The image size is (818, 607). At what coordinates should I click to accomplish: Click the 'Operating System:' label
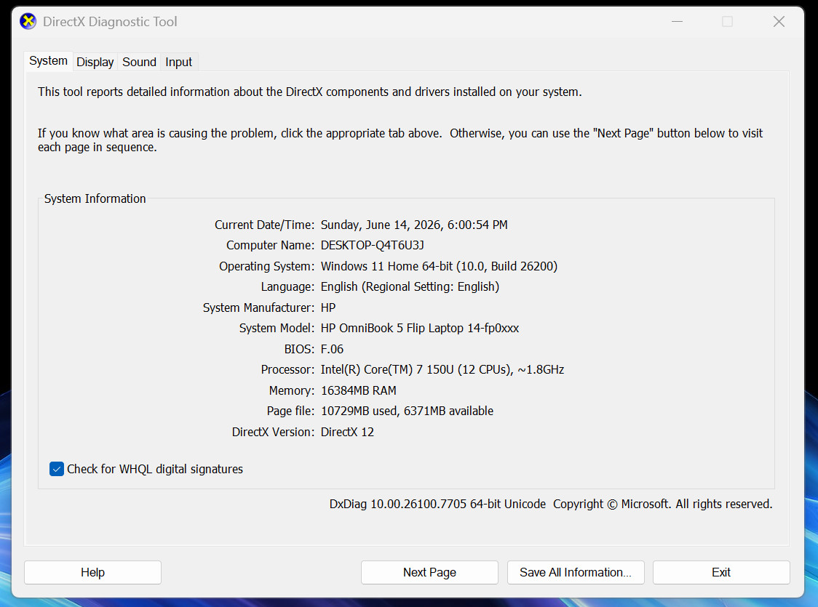(x=266, y=266)
